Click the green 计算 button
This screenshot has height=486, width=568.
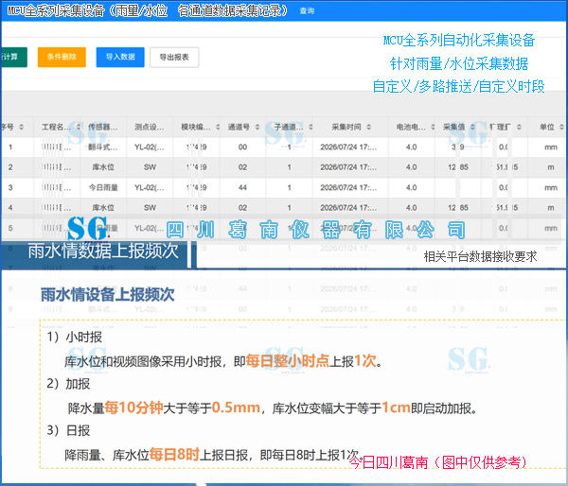13,57
